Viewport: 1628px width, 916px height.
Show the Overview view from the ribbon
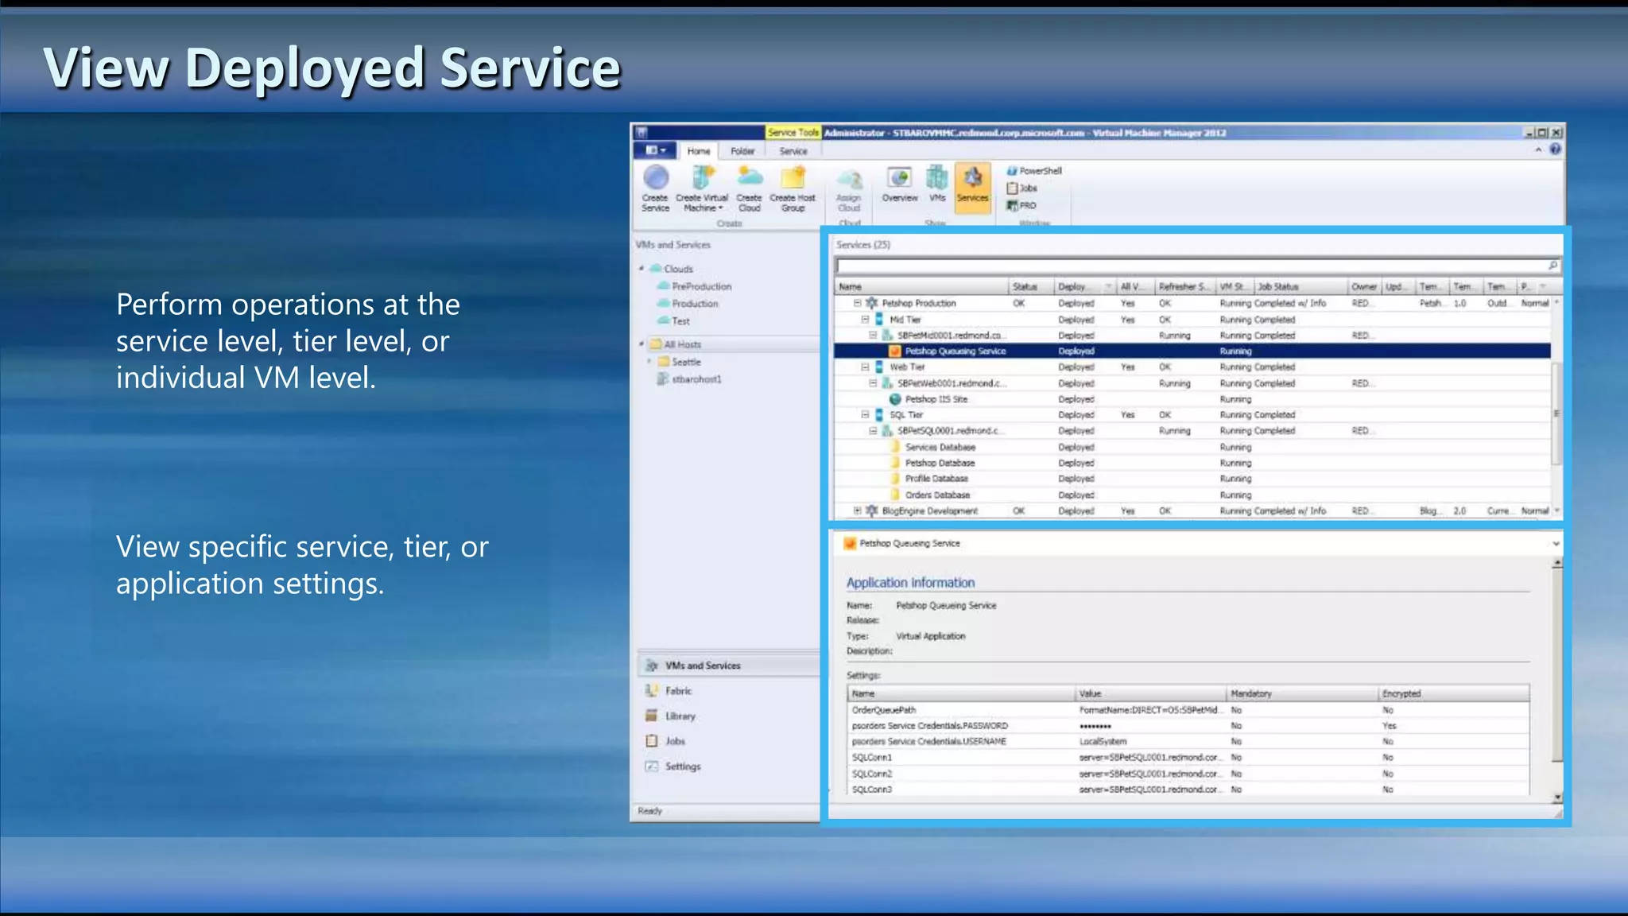tap(899, 184)
